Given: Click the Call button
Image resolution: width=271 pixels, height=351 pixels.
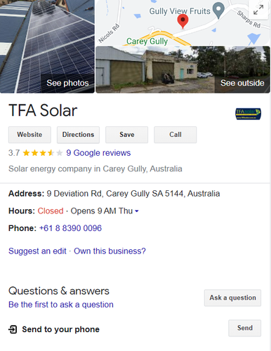Looking at the screenshot, I should tap(176, 135).
